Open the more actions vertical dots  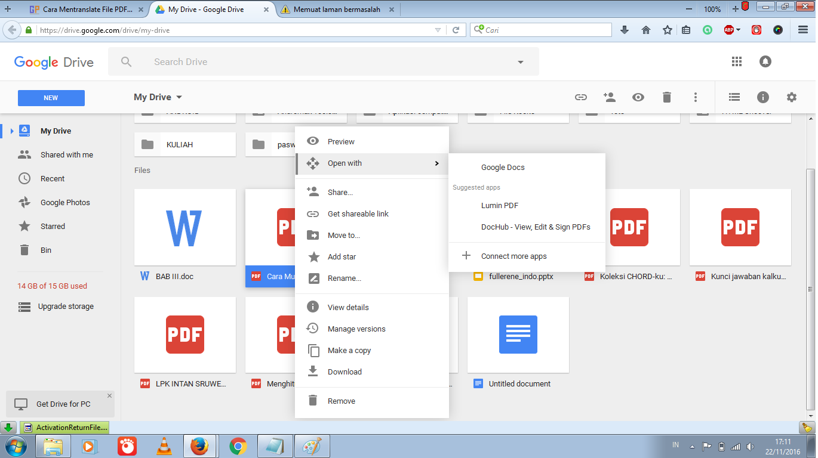(x=696, y=97)
